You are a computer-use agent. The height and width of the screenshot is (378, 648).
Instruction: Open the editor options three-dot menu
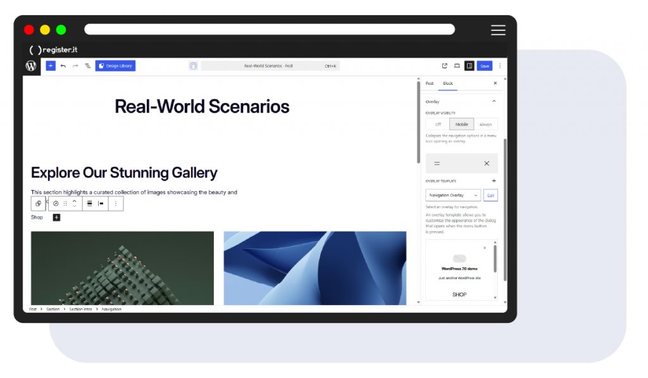pos(500,66)
